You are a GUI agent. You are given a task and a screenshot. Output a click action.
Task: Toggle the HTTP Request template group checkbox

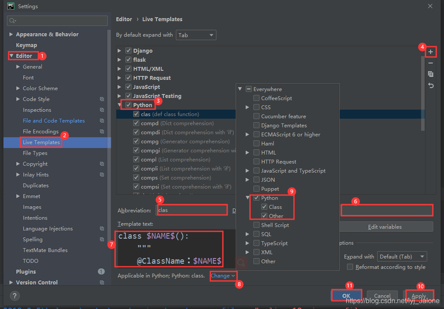[x=128, y=78]
